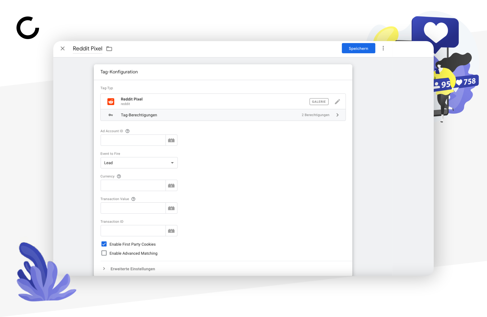Edit the tag type with pencil icon

[337, 102]
